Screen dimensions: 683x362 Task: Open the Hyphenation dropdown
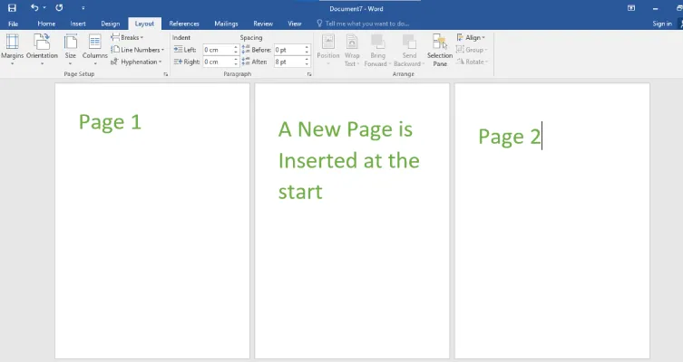[136, 62]
